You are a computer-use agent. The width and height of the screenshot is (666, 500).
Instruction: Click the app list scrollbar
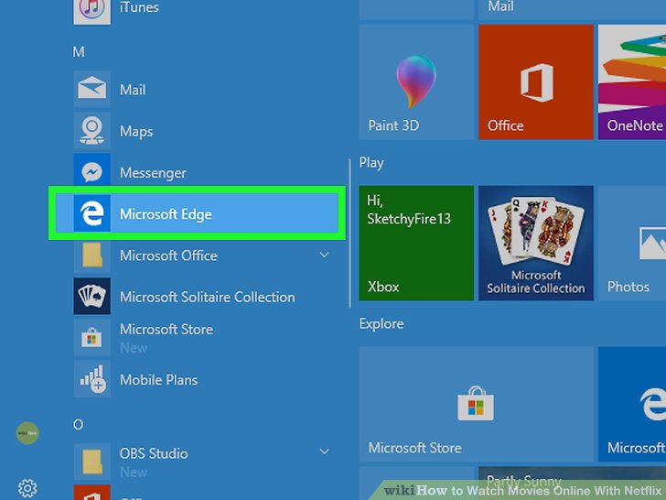[350, 233]
